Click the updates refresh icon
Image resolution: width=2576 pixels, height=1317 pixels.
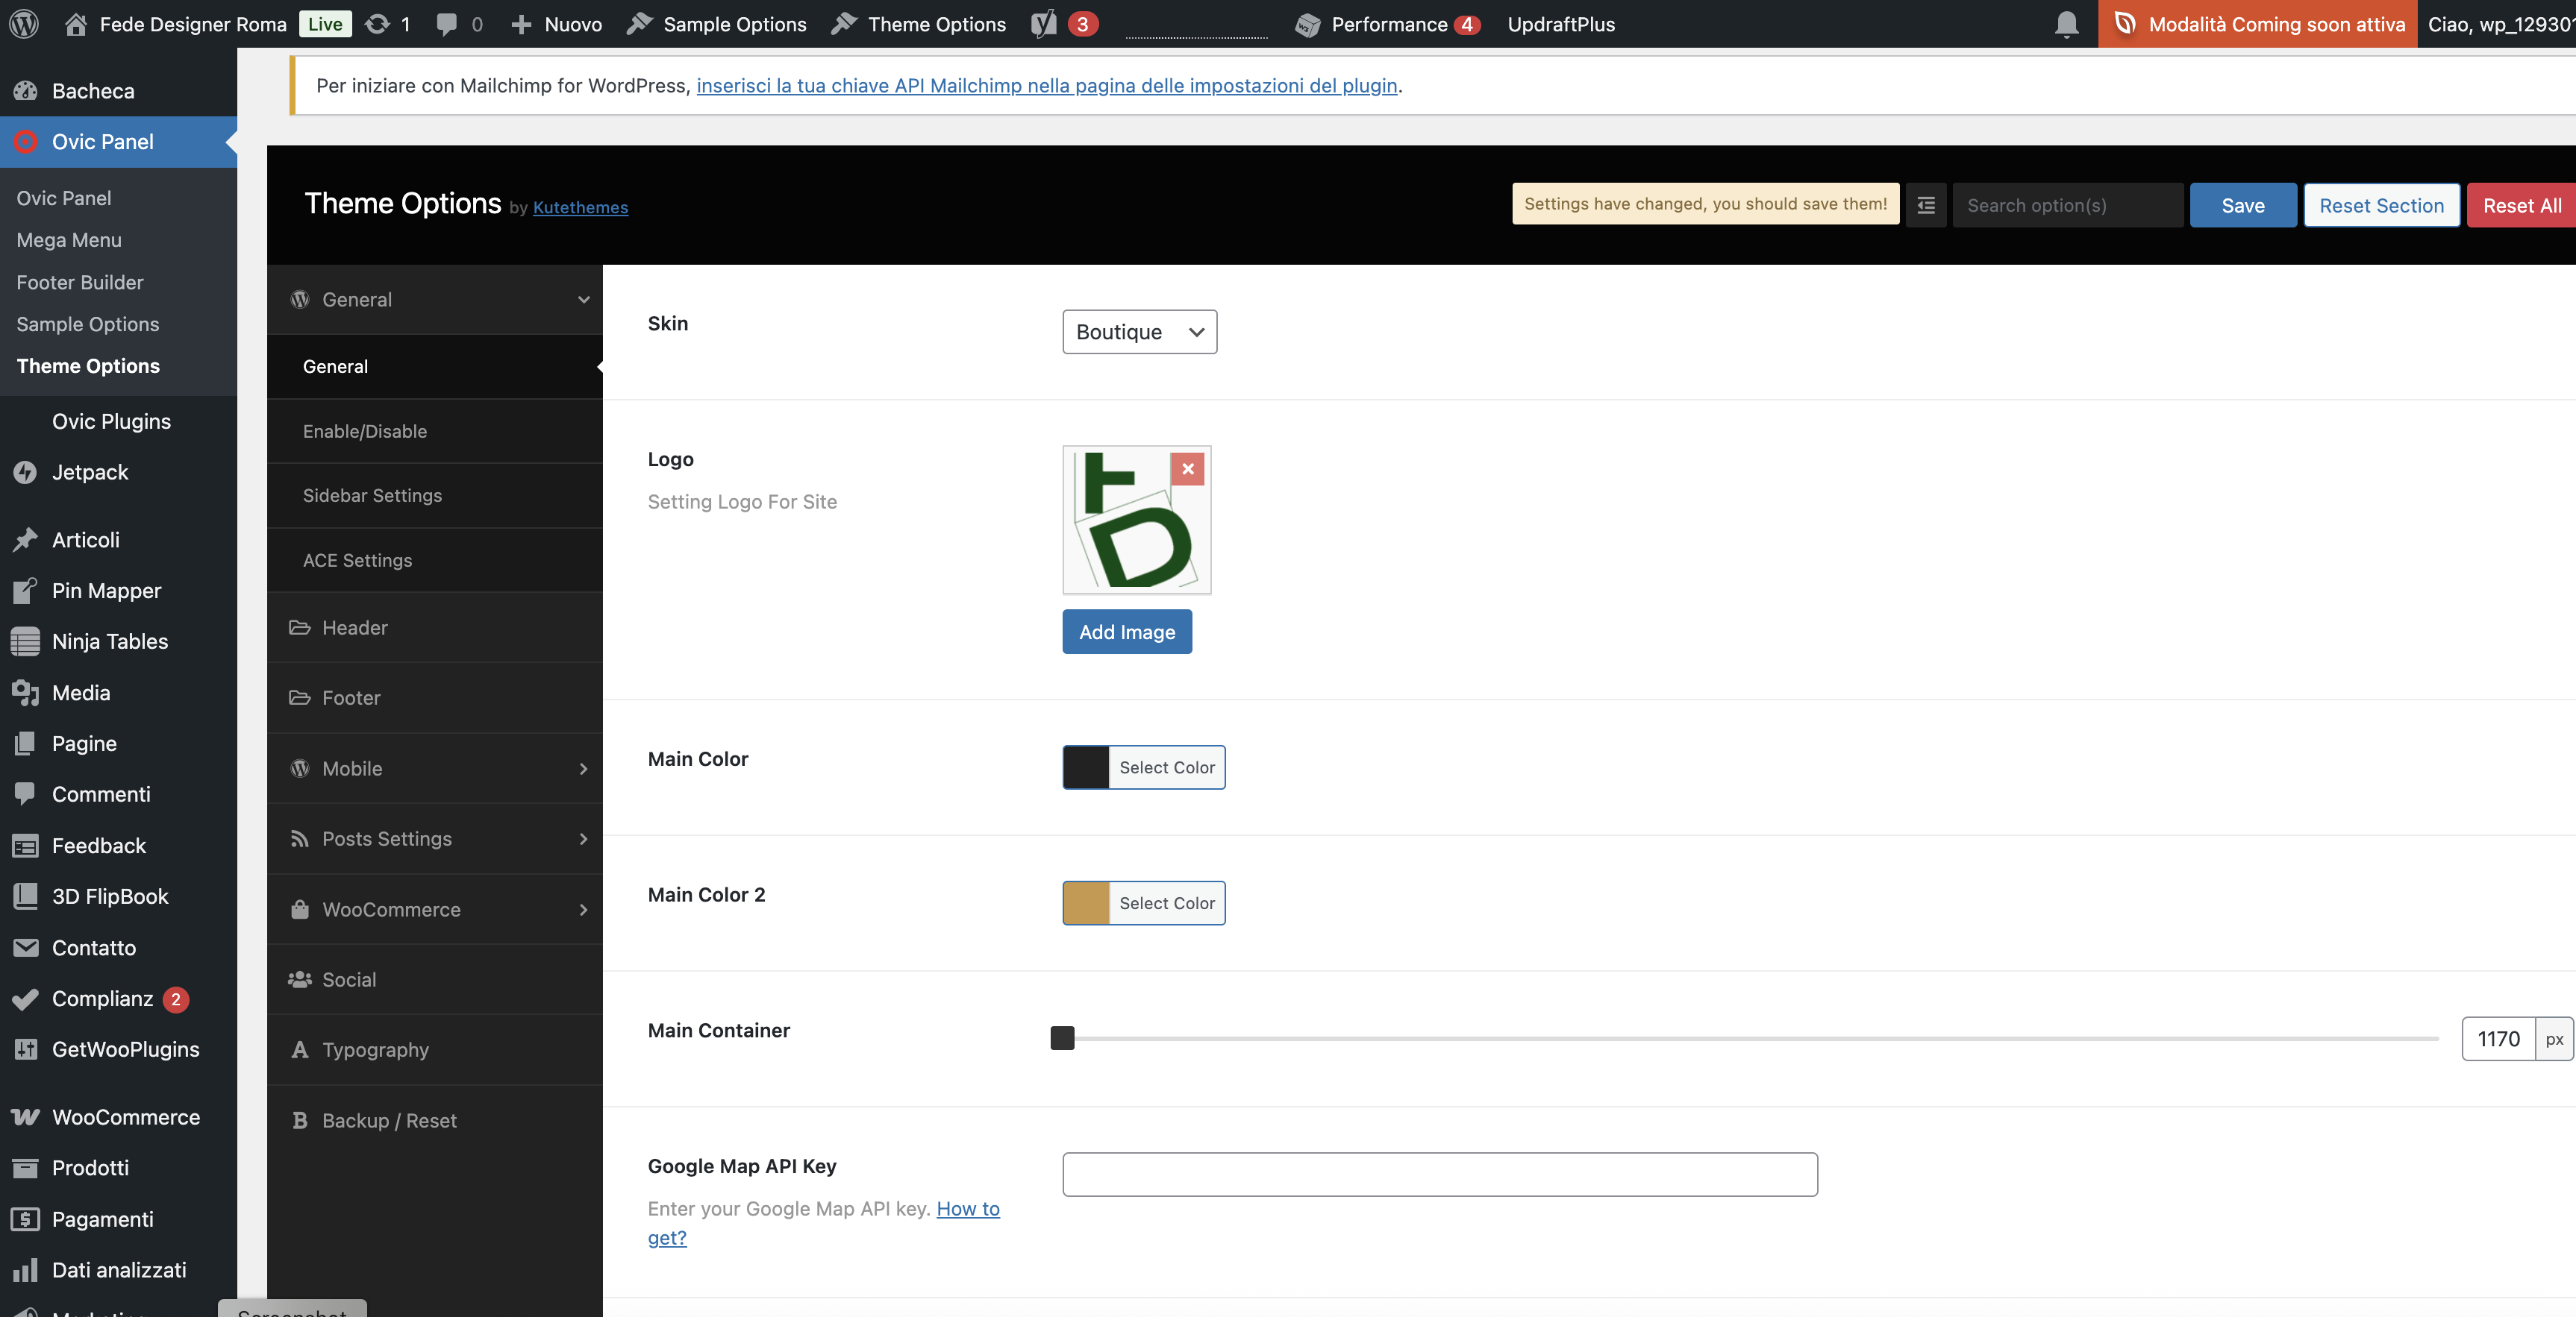377,24
